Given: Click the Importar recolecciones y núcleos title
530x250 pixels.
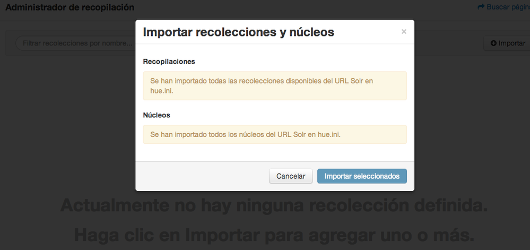Looking at the screenshot, I should point(239,32).
